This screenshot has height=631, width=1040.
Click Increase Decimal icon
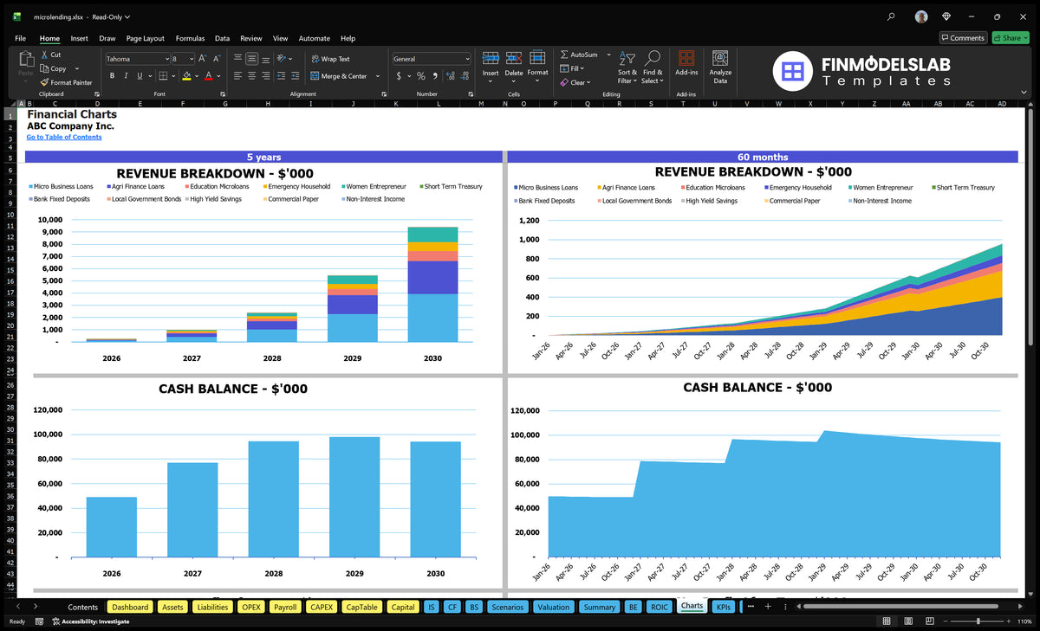pyautogui.click(x=449, y=76)
